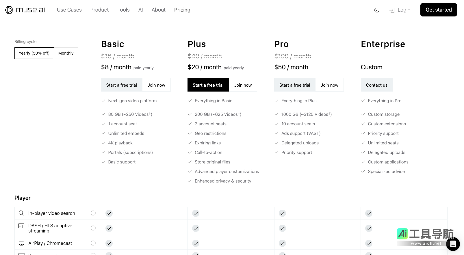Switch billing cycle to Monthly
Image resolution: width=464 pixels, height=255 pixels.
[66, 53]
